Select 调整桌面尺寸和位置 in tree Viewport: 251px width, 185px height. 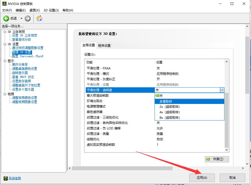[26, 85]
